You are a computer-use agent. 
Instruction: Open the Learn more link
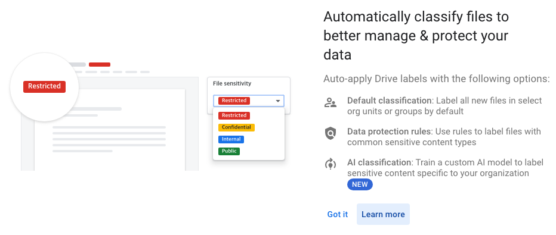[383, 214]
